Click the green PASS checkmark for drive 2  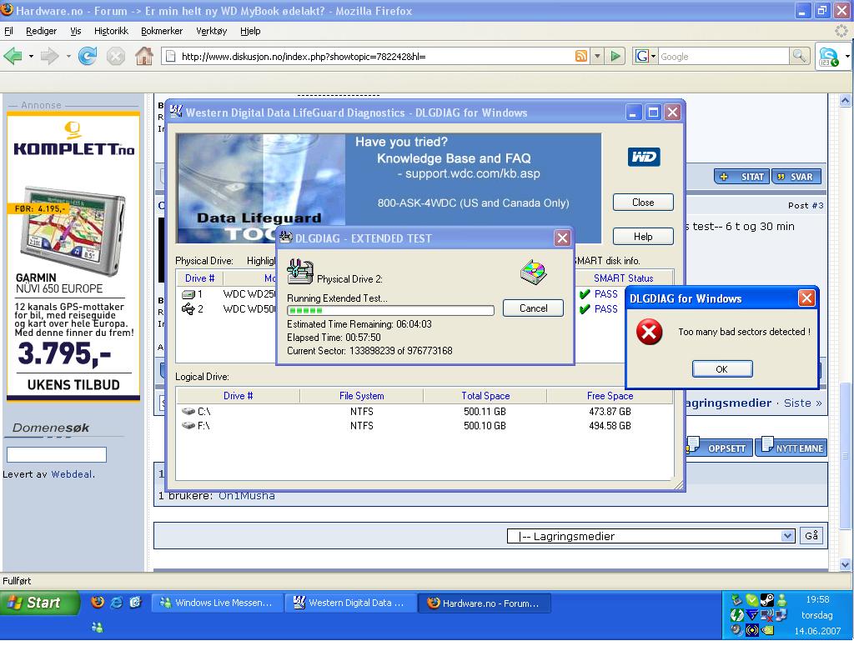pyautogui.click(x=585, y=309)
